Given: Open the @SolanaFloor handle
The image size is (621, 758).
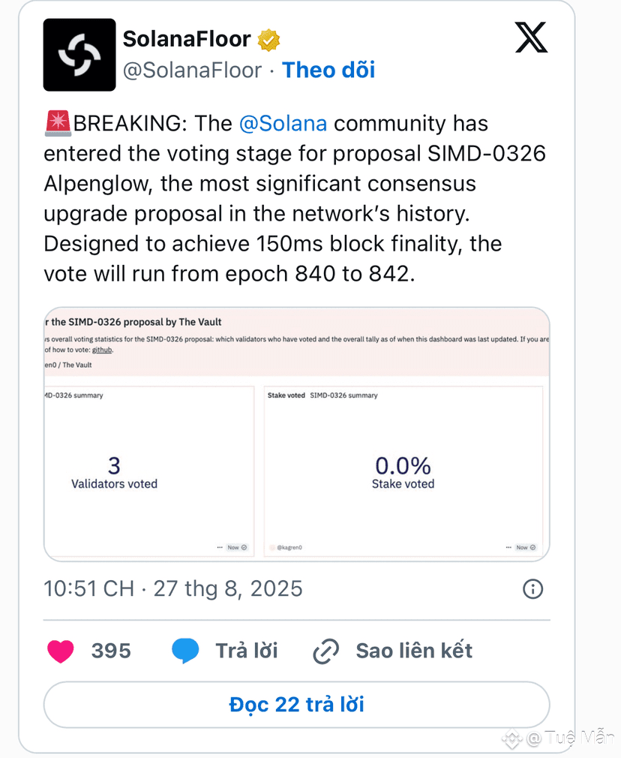Looking at the screenshot, I should (x=192, y=71).
